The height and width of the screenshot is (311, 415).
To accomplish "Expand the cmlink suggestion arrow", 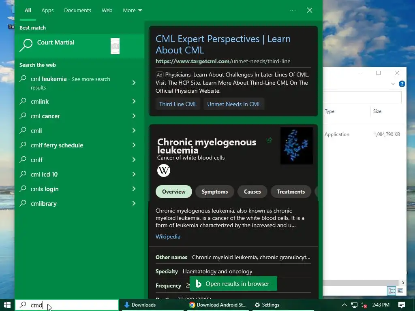I will click(134, 101).
